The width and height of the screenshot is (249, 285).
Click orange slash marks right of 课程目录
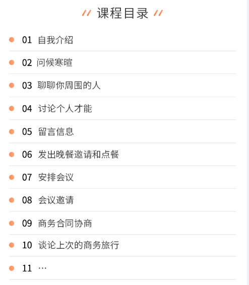pyautogui.click(x=158, y=13)
